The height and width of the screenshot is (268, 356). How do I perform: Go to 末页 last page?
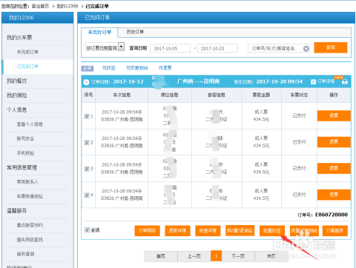click(271, 256)
